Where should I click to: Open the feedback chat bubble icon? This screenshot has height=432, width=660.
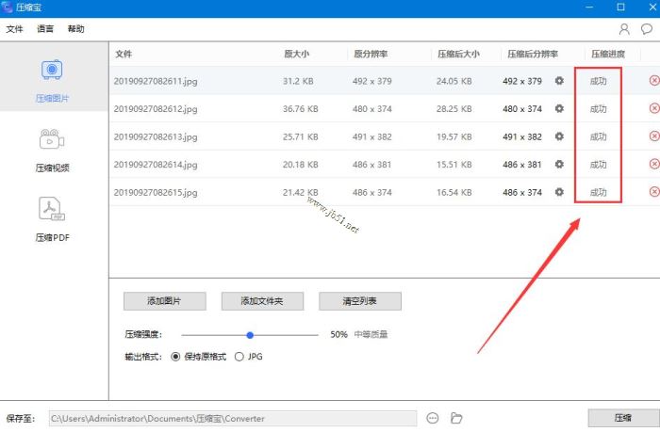pos(646,29)
